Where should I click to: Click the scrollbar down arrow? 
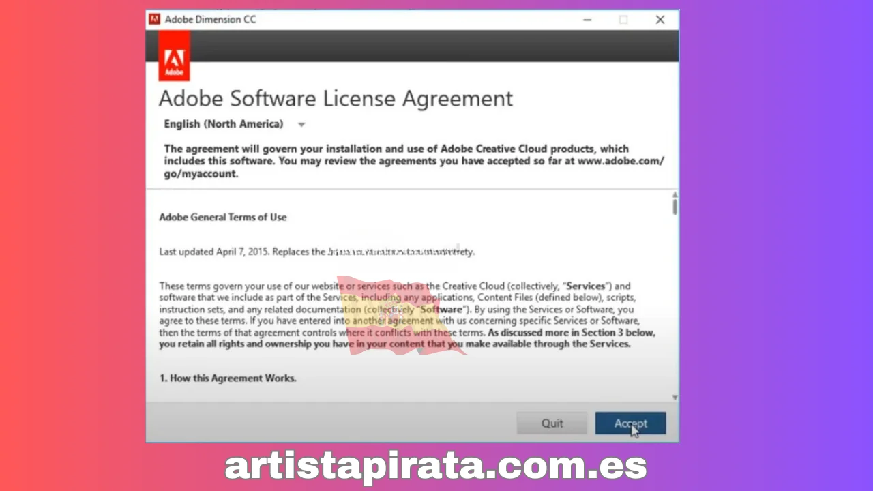(x=675, y=397)
